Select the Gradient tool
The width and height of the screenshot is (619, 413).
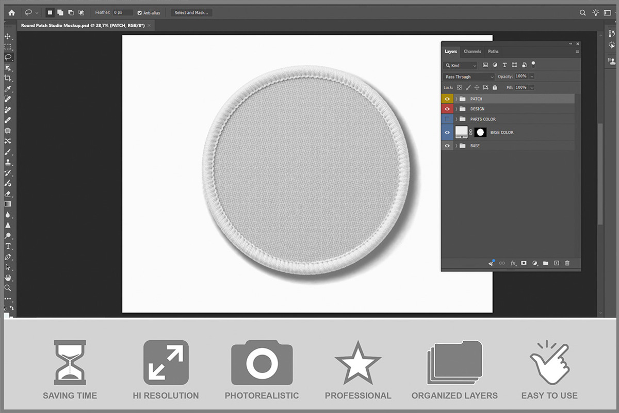click(8, 204)
